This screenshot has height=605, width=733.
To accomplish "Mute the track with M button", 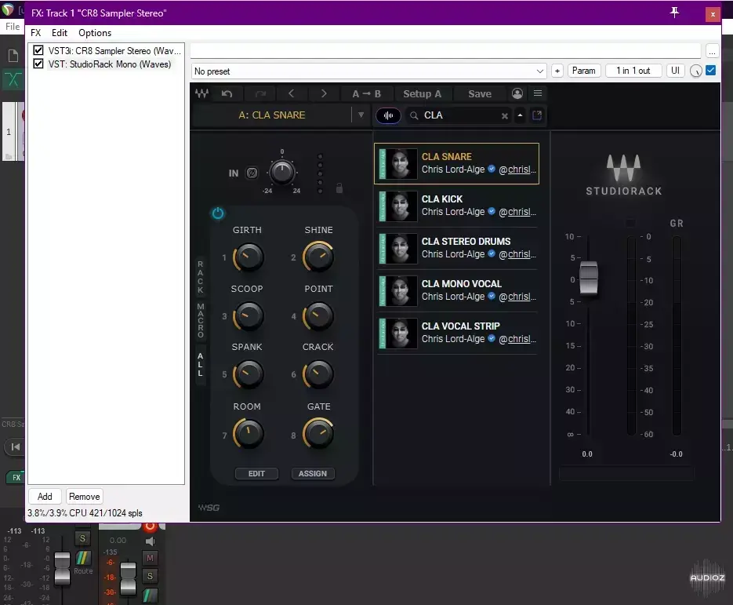I will tap(150, 558).
